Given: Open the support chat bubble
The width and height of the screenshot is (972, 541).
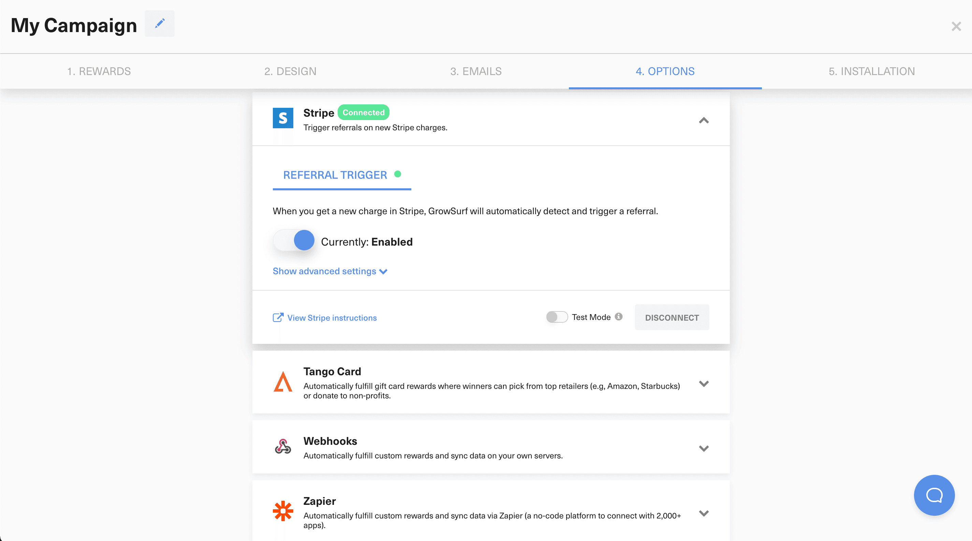Looking at the screenshot, I should (x=934, y=495).
